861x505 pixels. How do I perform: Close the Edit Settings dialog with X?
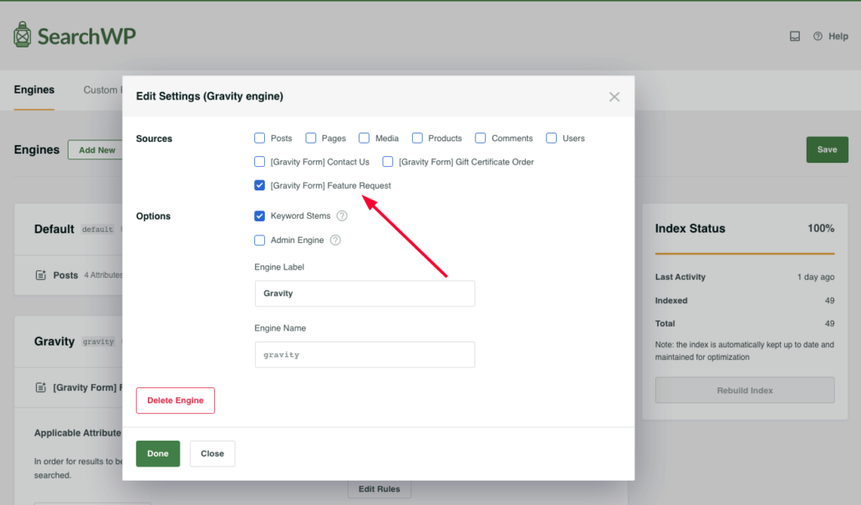click(x=614, y=97)
